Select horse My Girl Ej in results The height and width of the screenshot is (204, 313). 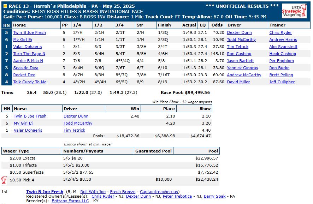pos(23,40)
